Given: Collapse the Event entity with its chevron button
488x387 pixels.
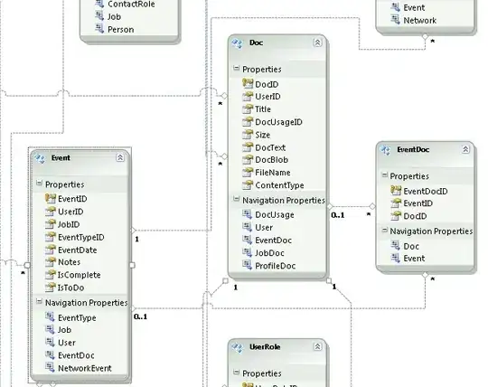Looking at the screenshot, I should 120,158.
